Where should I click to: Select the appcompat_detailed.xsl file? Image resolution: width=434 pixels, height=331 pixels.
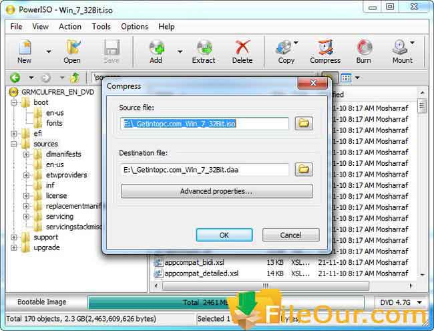coord(201,273)
